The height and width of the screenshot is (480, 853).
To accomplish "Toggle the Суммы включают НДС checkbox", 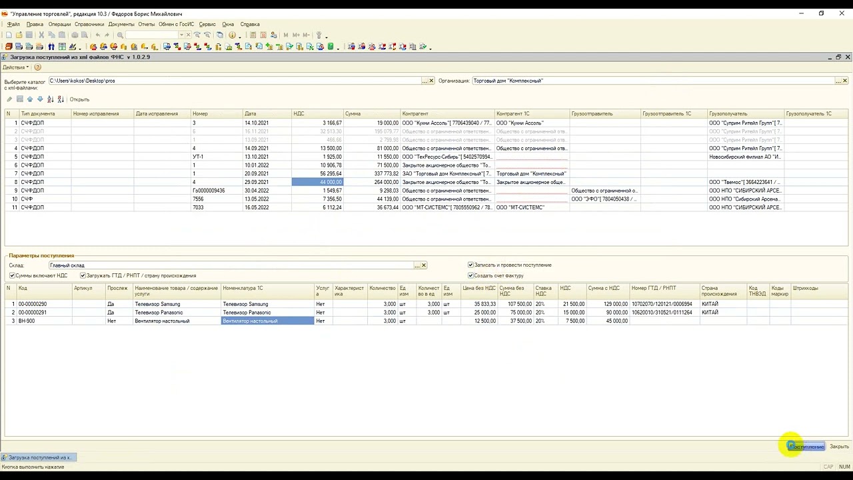I will coord(12,275).
